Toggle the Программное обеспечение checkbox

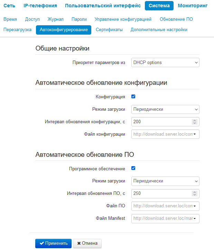(133, 168)
